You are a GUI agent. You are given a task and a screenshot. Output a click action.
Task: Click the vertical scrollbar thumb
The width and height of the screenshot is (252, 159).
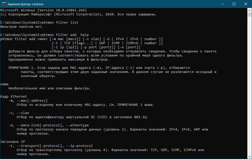pyautogui.click(x=249, y=14)
